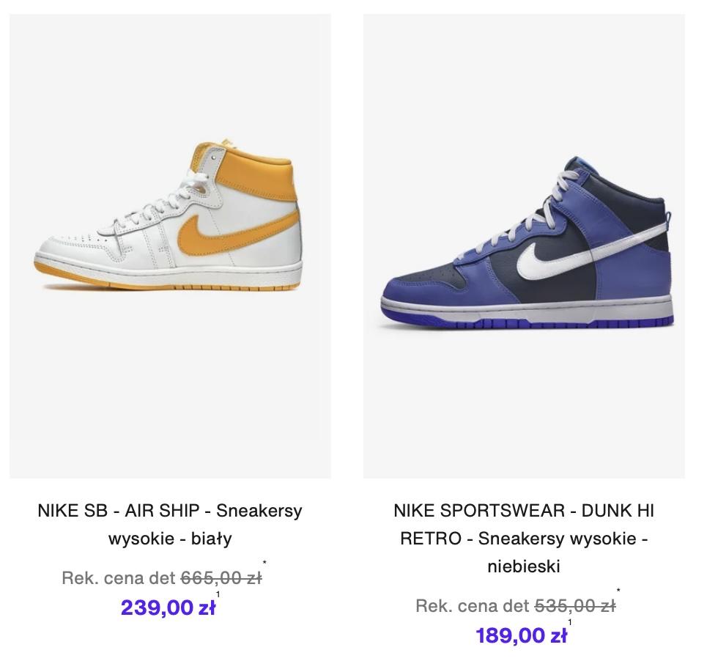
Task: Open the NIKE SPORTSWEAR - DUNK HI product title
Action: (x=524, y=511)
